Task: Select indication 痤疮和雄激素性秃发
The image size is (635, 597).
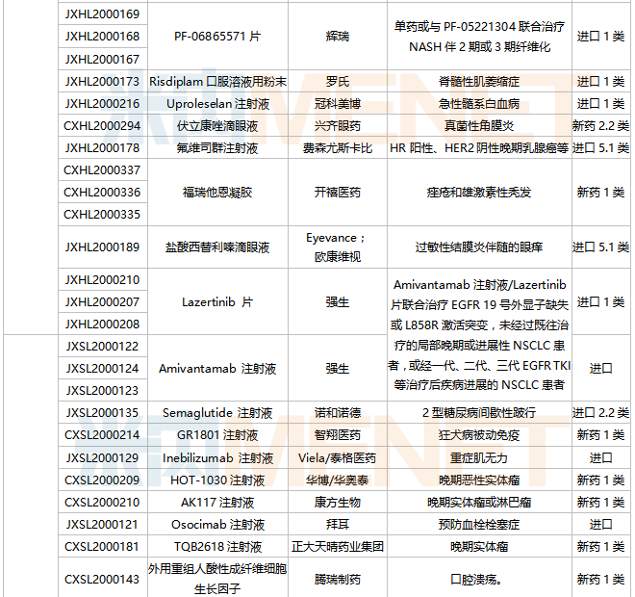Action: point(479,193)
